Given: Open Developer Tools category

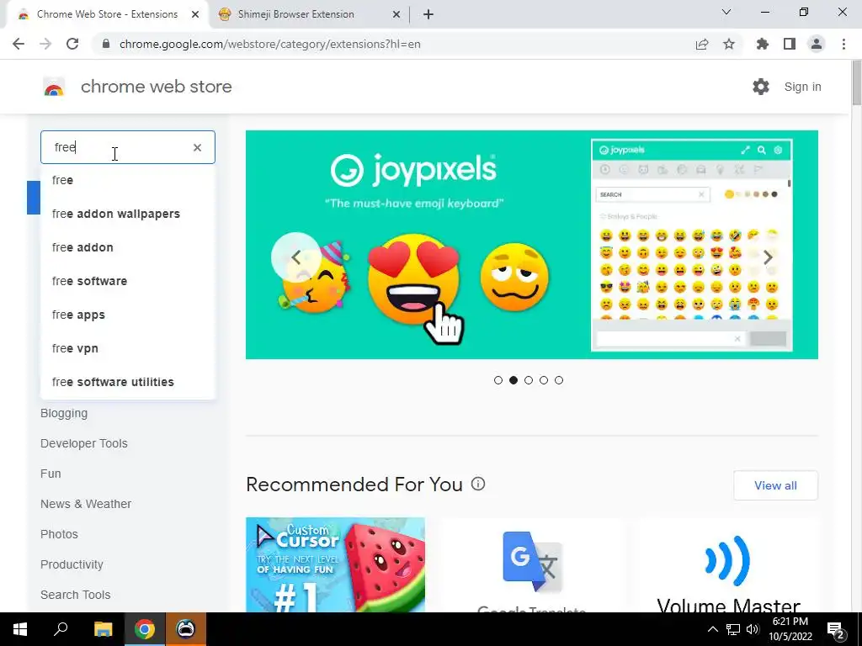Looking at the screenshot, I should [x=84, y=443].
